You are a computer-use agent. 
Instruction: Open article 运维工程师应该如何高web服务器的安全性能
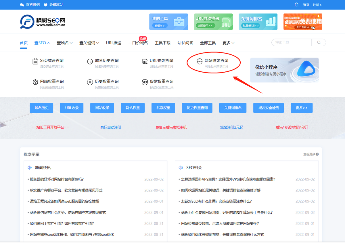[x=64, y=201]
